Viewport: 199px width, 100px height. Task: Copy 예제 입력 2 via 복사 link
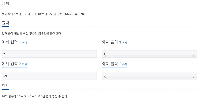coord(24,64)
